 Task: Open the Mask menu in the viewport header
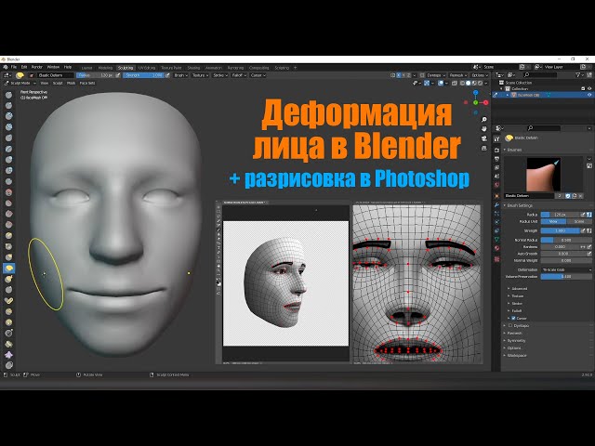point(71,83)
